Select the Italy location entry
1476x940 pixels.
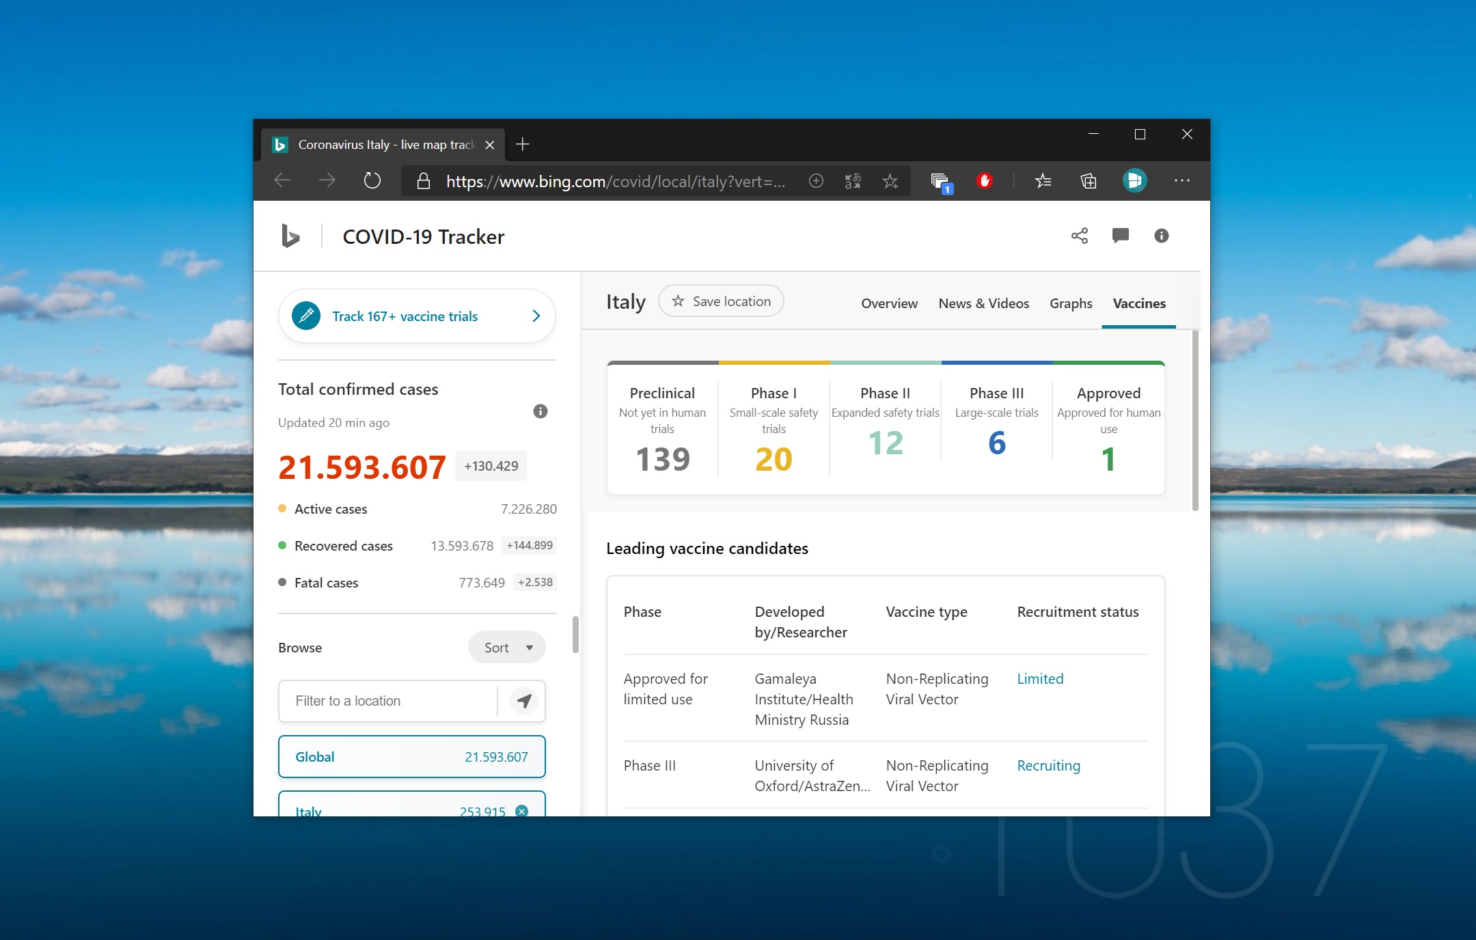[412, 805]
